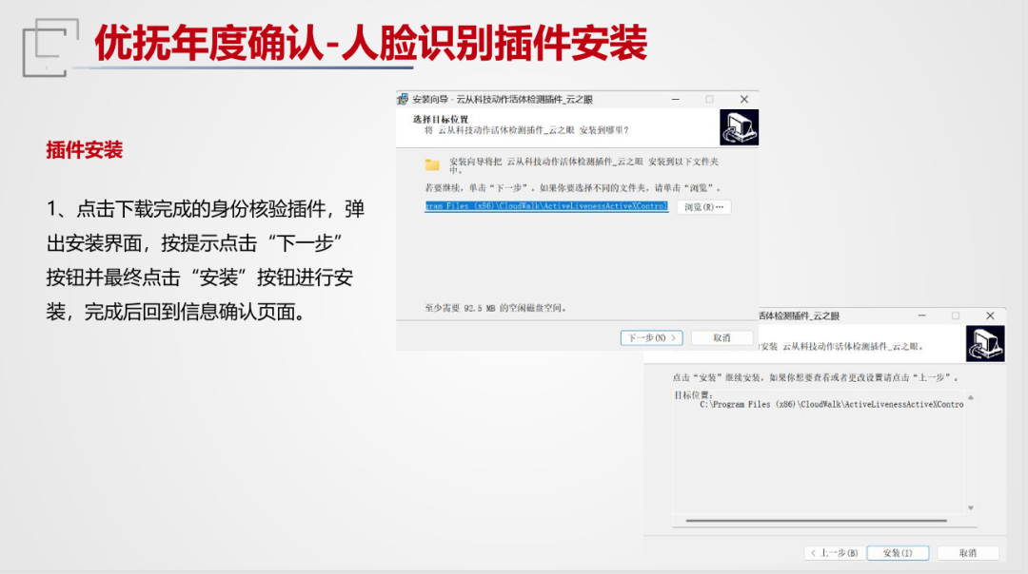Click the 下一步(N) button in the installer
Image resolution: width=1028 pixels, height=574 pixels.
tap(651, 337)
